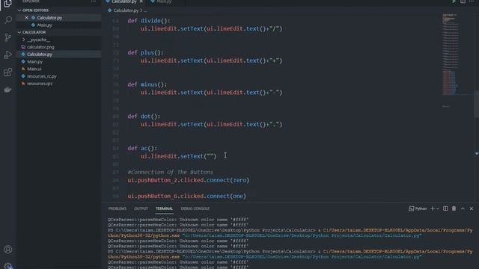479x269 pixels.
Task: Place cursor in 'def ac():' line
Action: [x=142, y=148]
